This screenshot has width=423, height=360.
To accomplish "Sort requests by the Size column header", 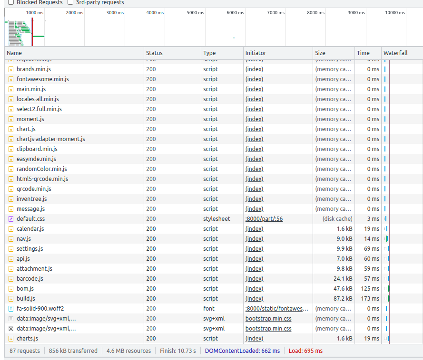I will (320, 53).
